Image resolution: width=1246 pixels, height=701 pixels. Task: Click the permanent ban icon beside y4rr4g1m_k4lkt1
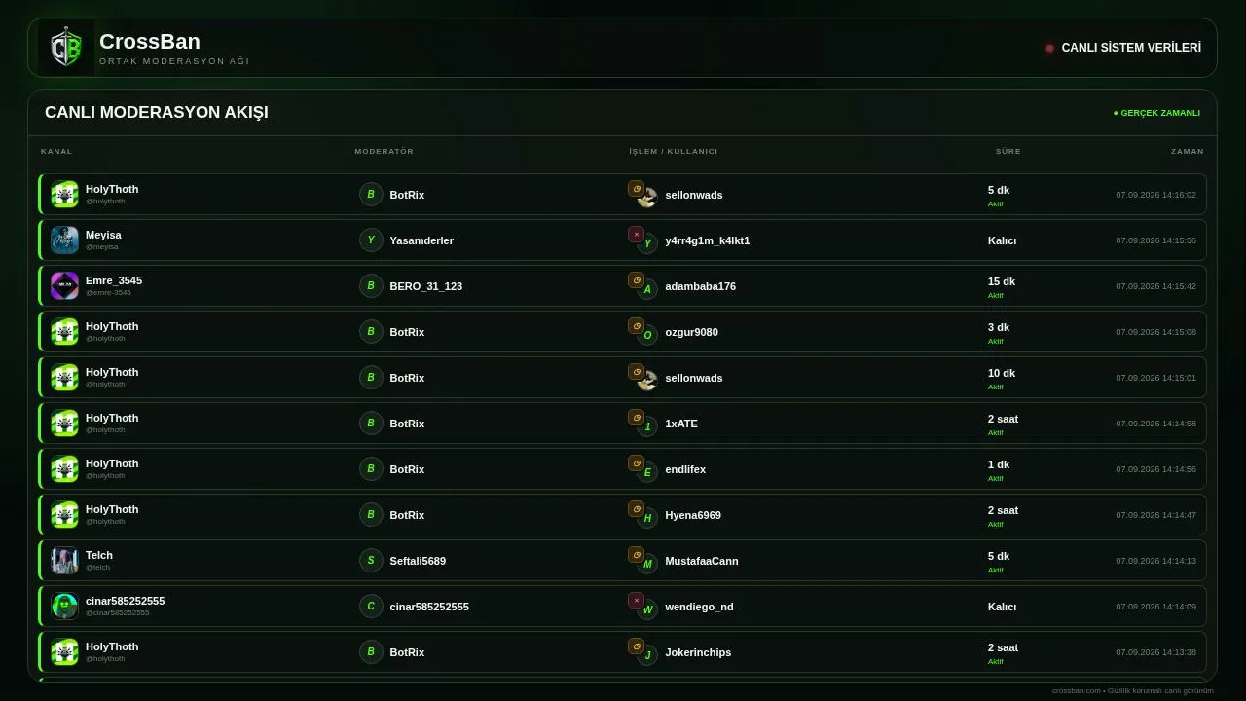pyautogui.click(x=636, y=234)
